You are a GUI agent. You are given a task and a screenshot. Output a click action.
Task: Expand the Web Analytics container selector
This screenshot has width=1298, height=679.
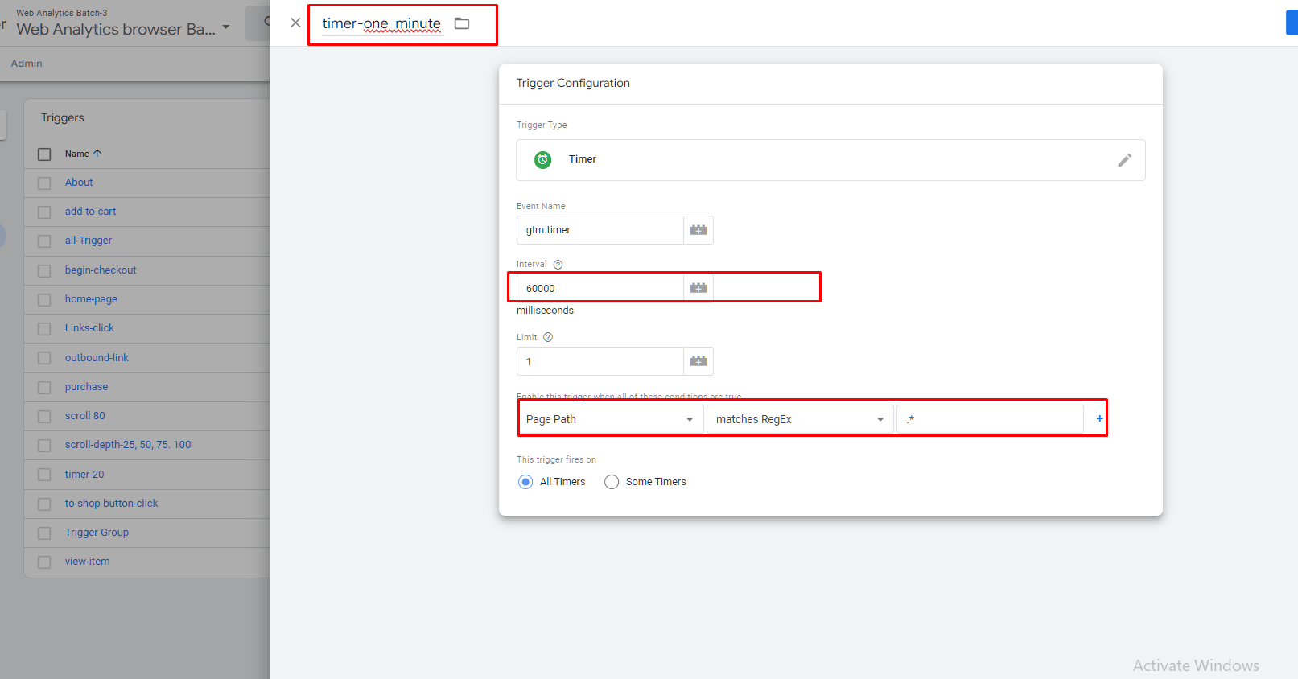pyautogui.click(x=226, y=27)
